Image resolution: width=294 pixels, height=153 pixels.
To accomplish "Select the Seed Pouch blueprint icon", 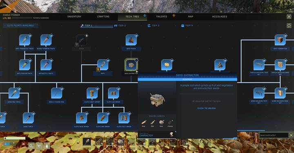I will (x=131, y=40).
